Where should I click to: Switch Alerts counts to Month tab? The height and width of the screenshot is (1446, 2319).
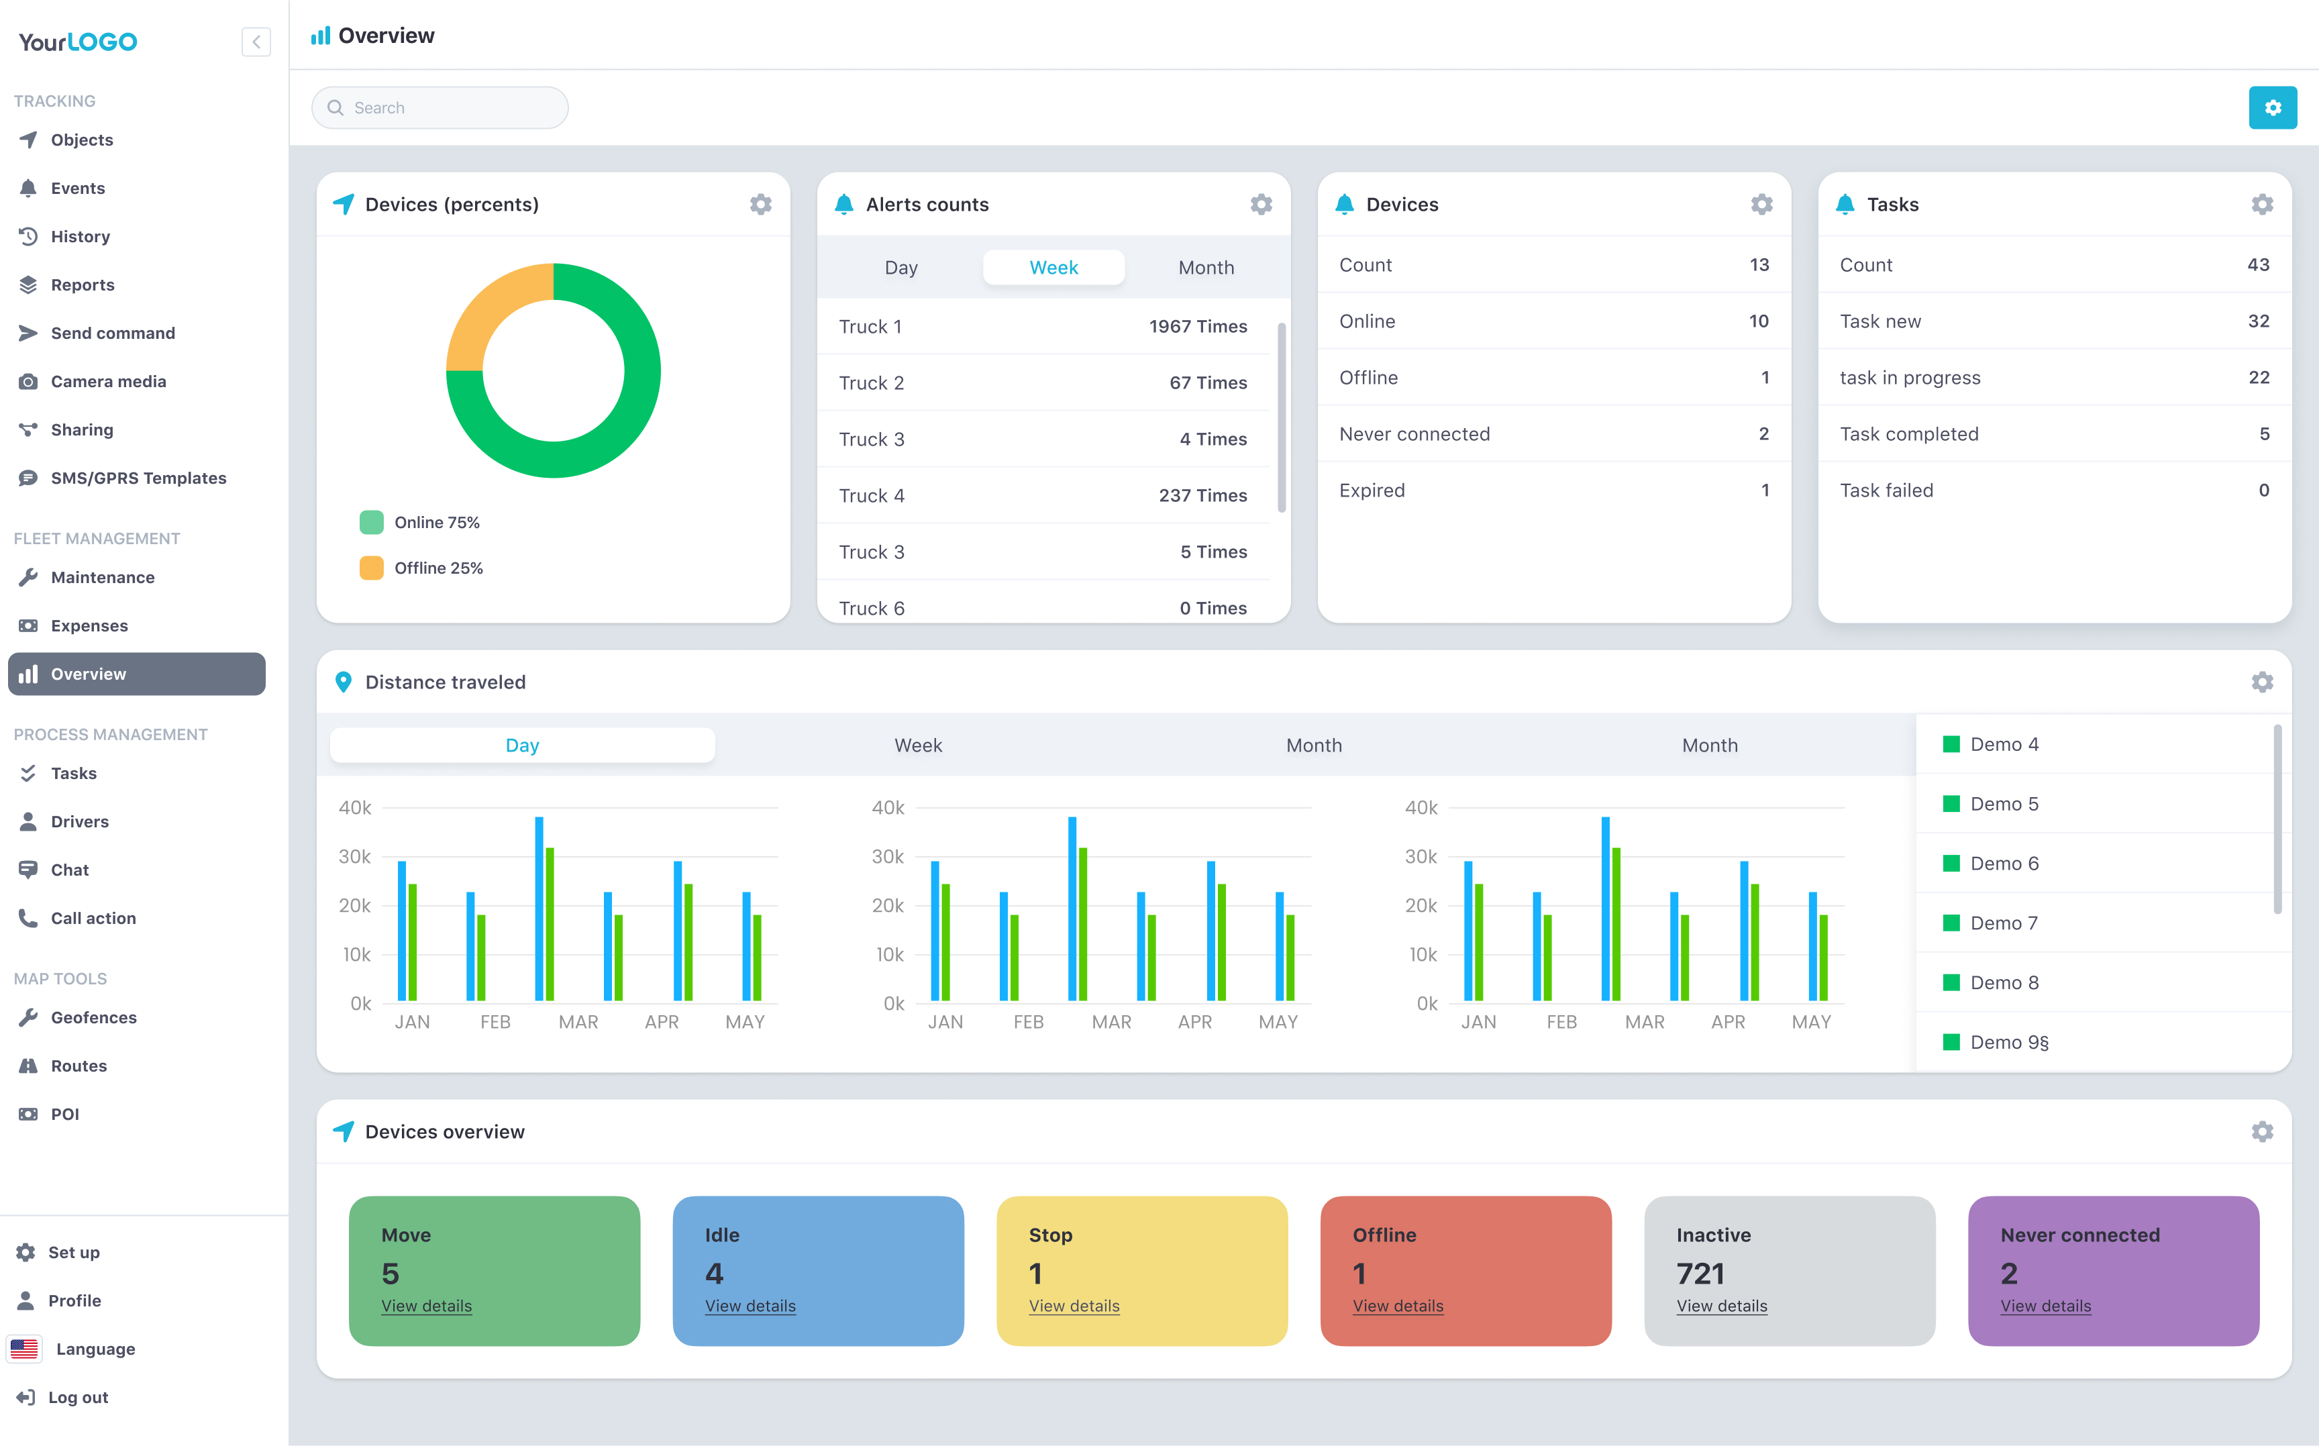pos(1205,268)
